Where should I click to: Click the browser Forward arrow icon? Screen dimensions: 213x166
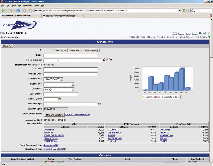point(11,11)
